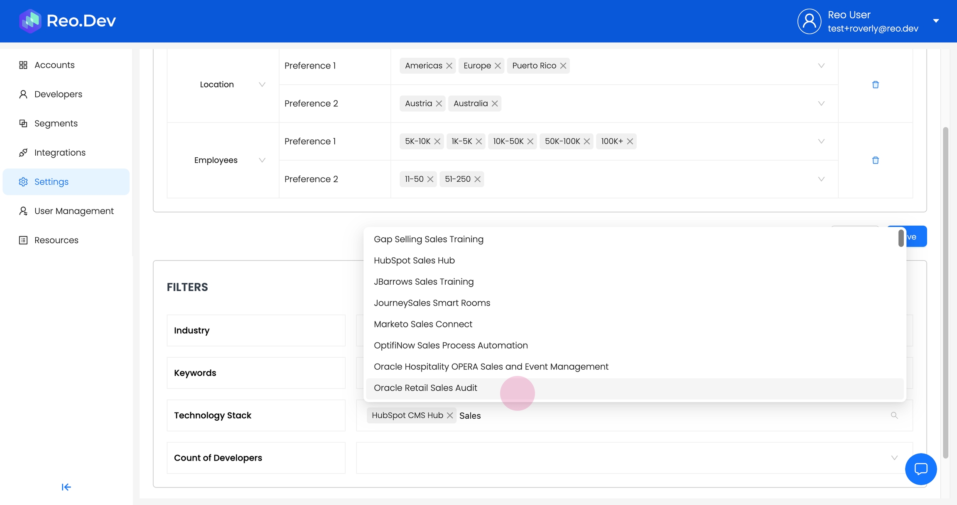Open the live chat bubble
Screen dimensions: 957x505
pyautogui.click(x=920, y=469)
